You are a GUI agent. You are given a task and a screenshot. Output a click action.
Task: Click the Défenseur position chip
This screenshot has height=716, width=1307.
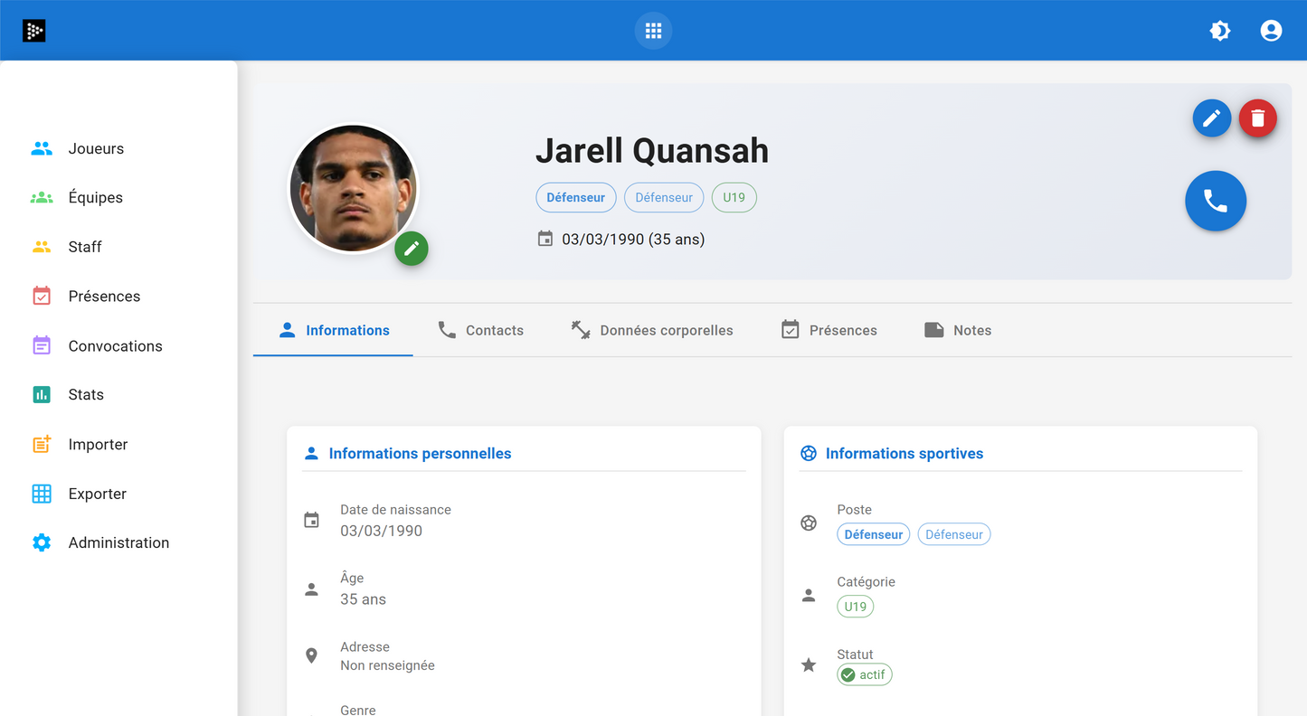point(873,533)
